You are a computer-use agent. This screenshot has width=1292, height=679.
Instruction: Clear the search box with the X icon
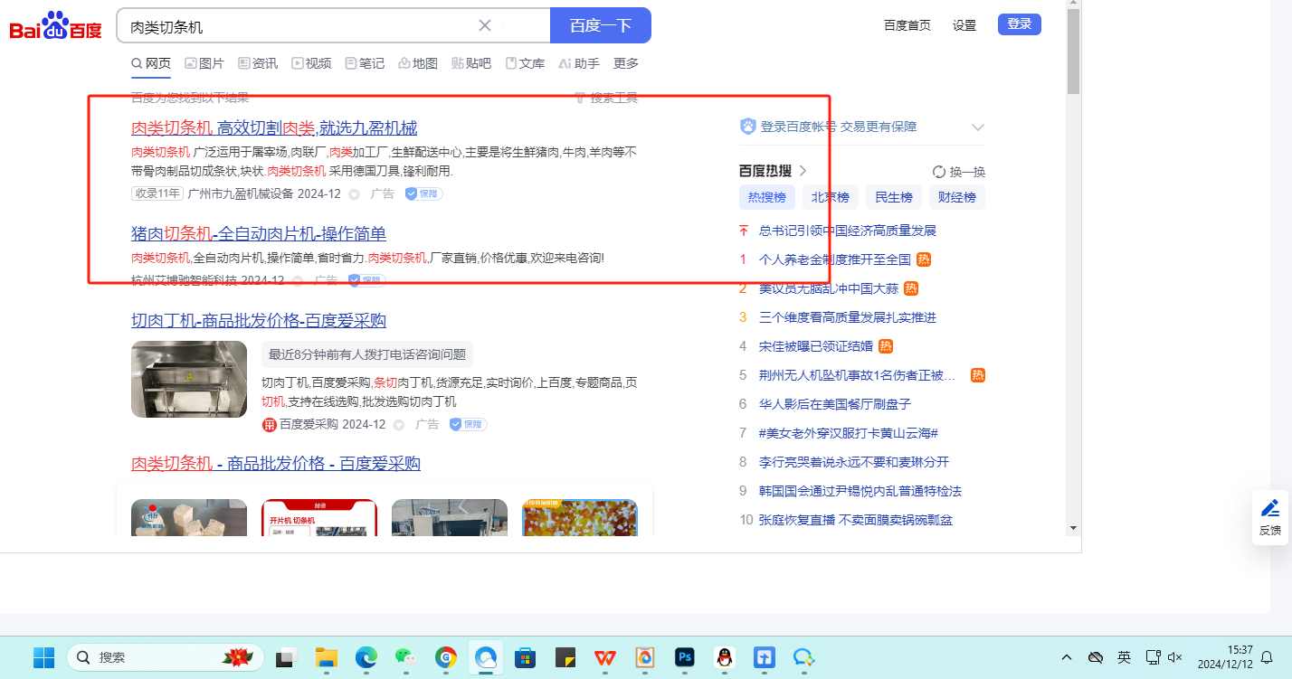click(x=485, y=25)
